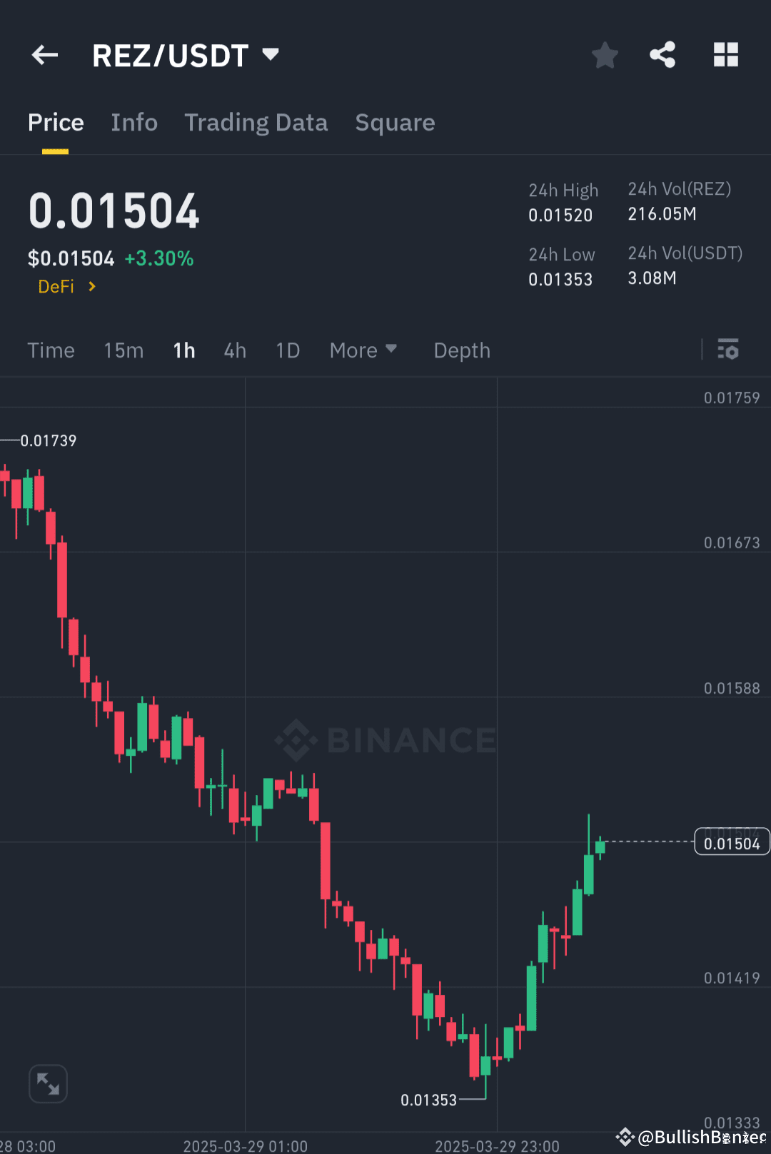The height and width of the screenshot is (1154, 771).
Task: Tap the Binance watermark logo
Action: point(385,740)
